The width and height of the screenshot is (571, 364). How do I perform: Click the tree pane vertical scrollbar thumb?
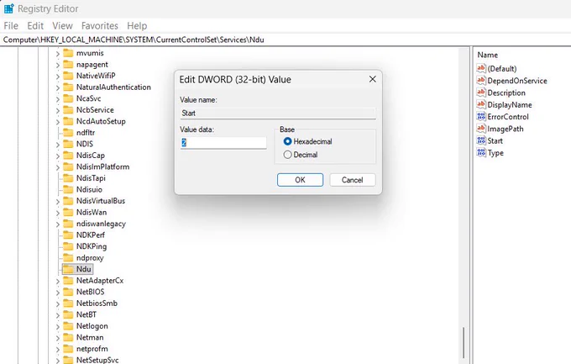tap(464, 343)
